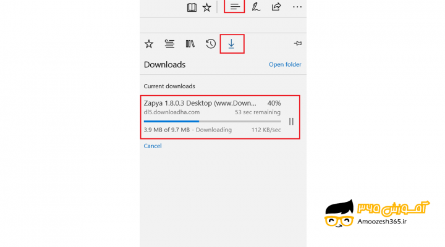Make a Web Note pen icon
The height and width of the screenshot is (247, 445).
tap(256, 7)
